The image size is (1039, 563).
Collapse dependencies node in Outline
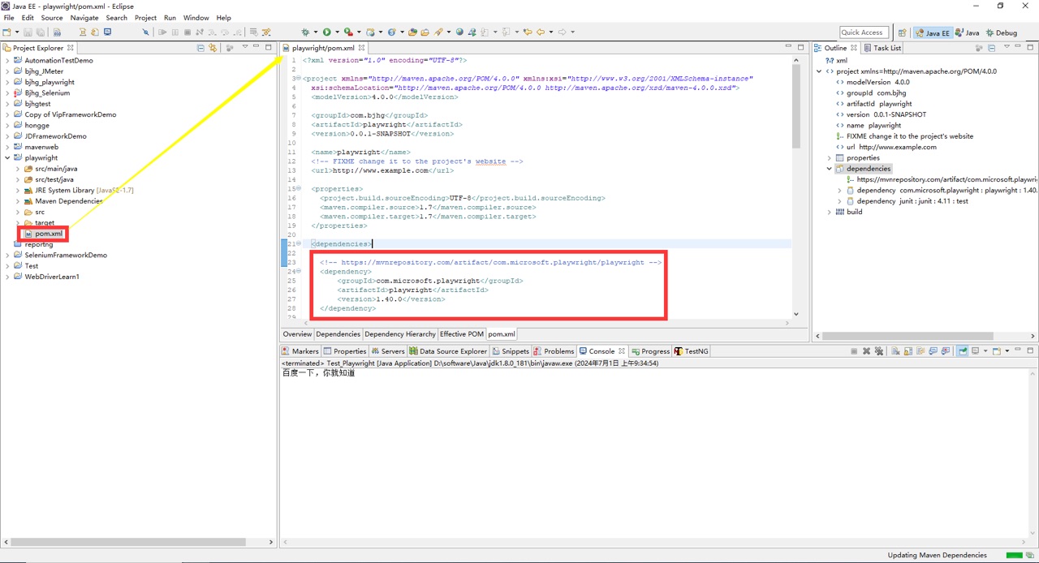pos(829,169)
